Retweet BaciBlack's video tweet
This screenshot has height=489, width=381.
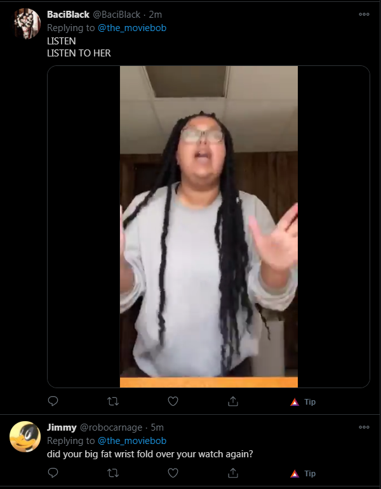coord(113,401)
